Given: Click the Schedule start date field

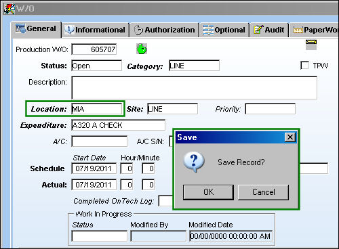Looking at the screenshot, I should coord(94,168).
